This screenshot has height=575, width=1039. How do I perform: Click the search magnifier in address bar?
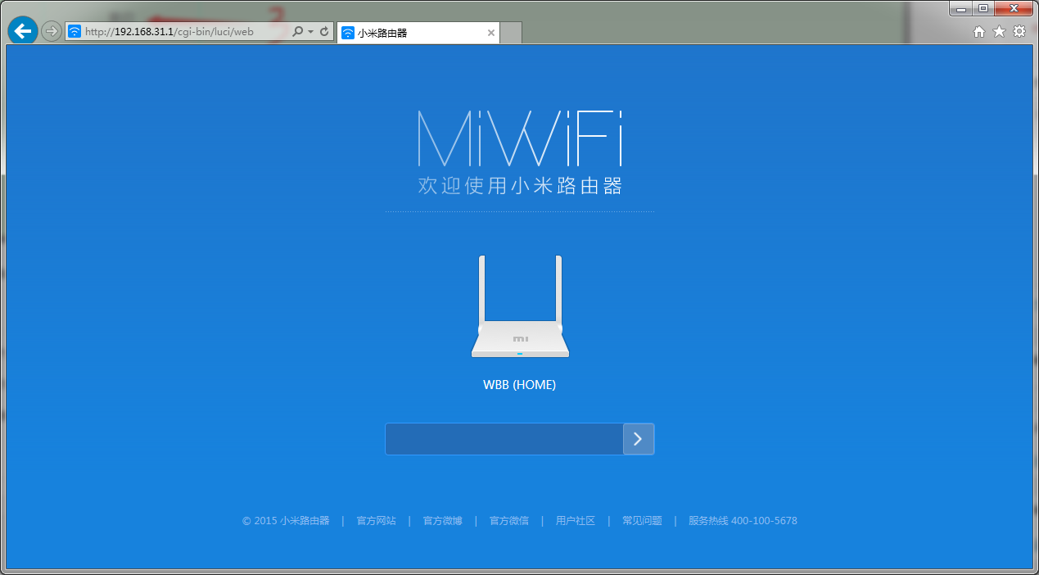298,32
